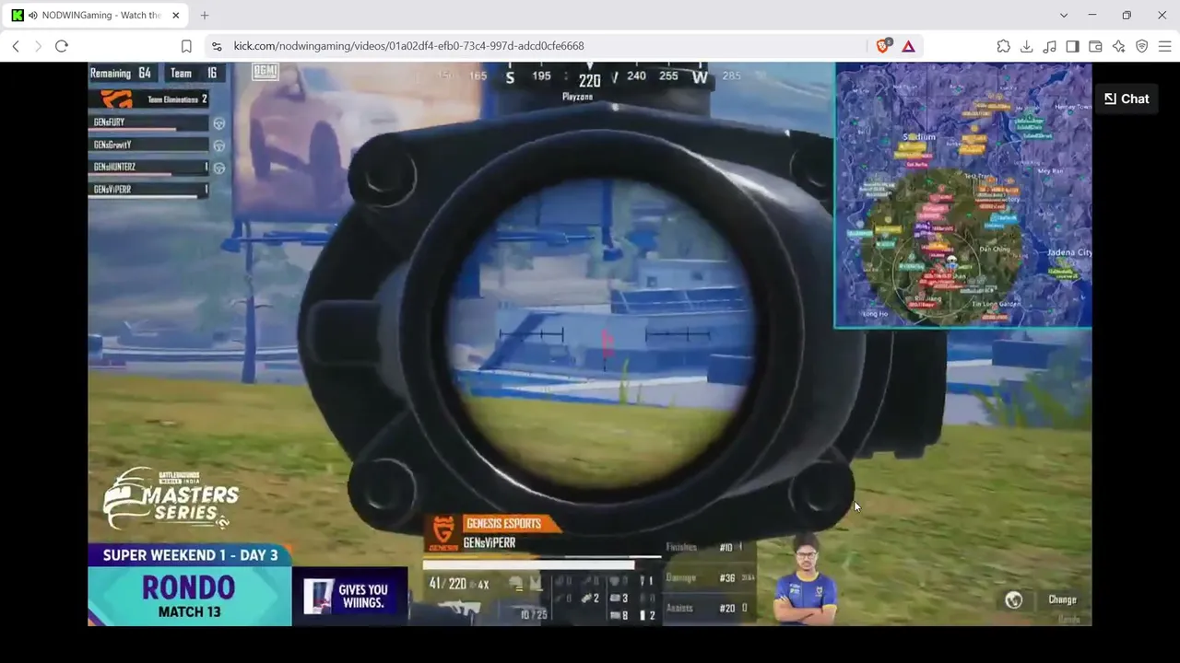Click the forward navigation arrow
Image resolution: width=1180 pixels, height=663 pixels.
[38, 46]
